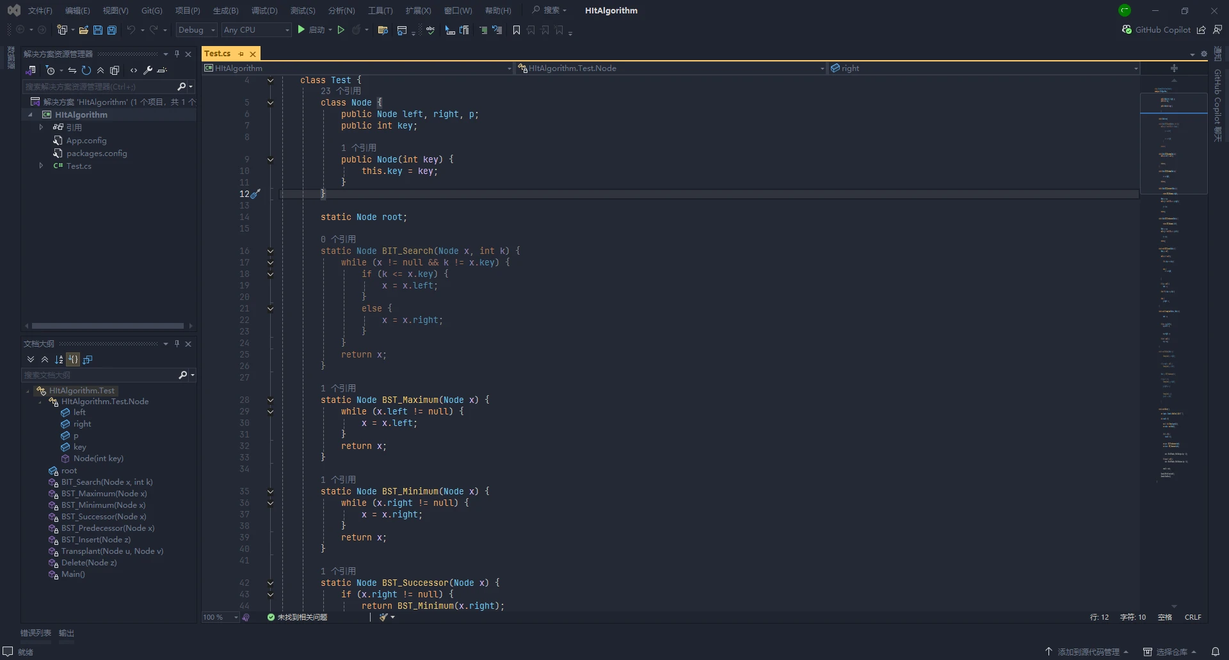Sort Document Outline alphabetically

tap(59, 359)
